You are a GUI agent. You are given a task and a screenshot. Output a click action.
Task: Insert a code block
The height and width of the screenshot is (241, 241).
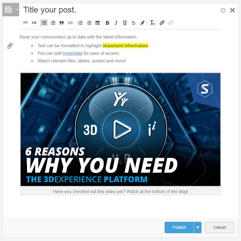tap(70, 22)
